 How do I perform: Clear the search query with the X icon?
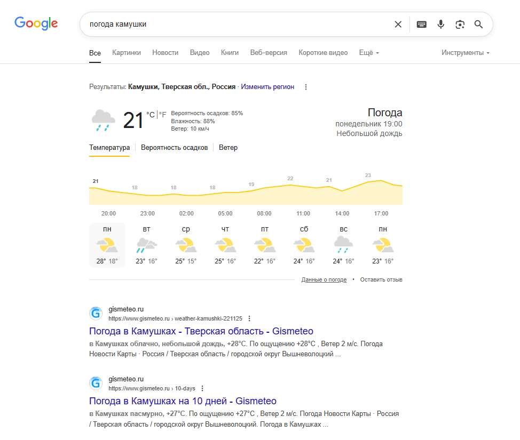click(x=398, y=24)
